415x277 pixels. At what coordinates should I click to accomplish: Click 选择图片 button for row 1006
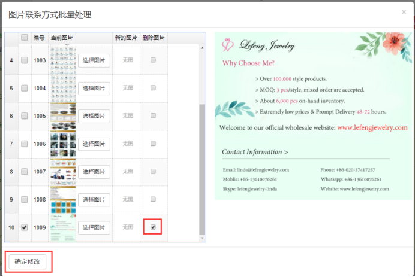click(94, 144)
